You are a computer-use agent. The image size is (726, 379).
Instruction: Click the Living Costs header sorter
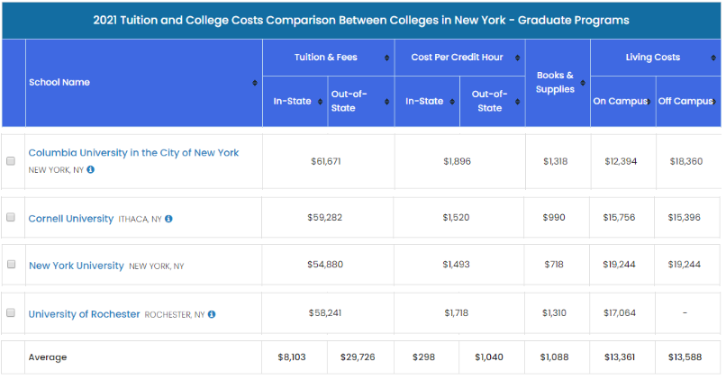[x=713, y=58]
